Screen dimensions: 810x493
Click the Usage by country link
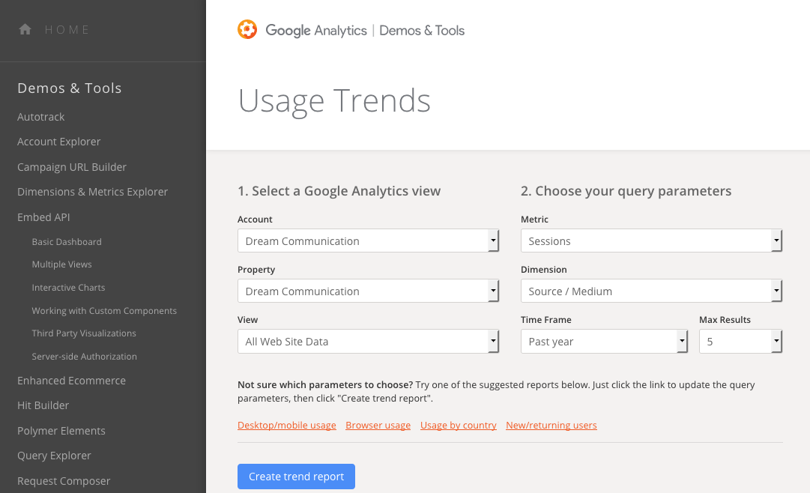coord(459,426)
